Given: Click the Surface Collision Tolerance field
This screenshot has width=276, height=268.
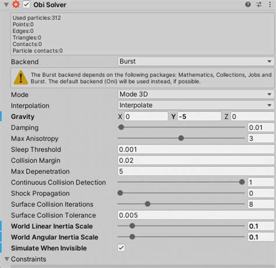Looking at the screenshot, I should click(x=196, y=215).
